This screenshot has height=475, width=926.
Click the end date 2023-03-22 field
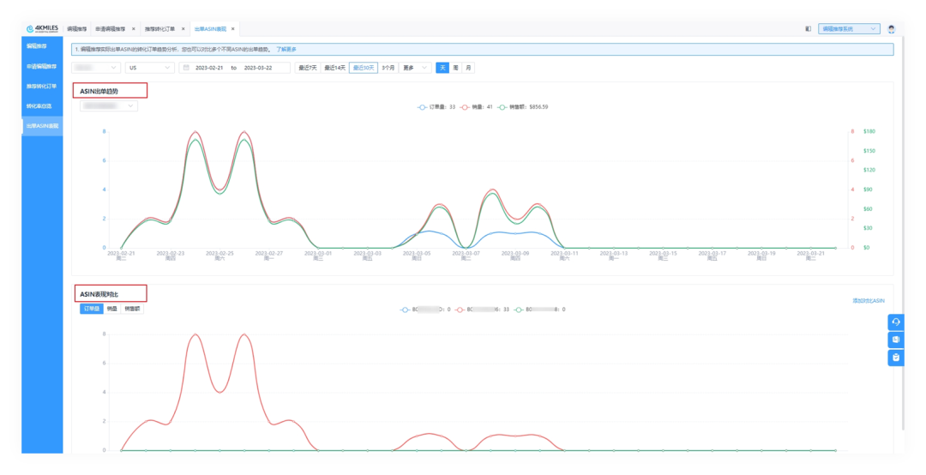tap(258, 68)
